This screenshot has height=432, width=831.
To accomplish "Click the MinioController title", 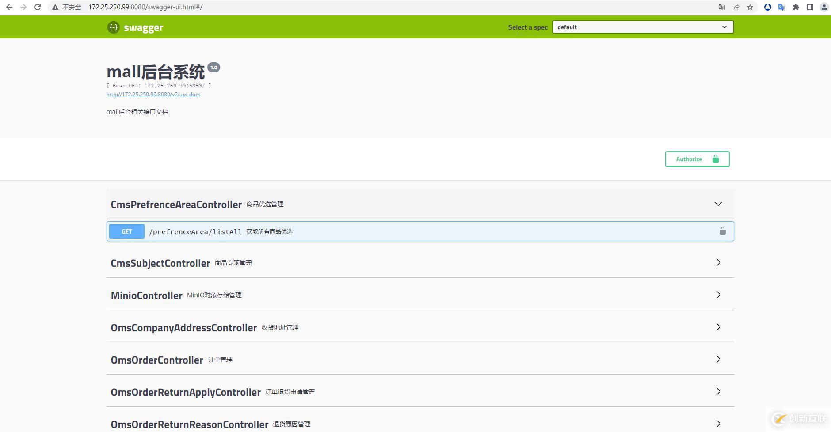I will (x=147, y=296).
